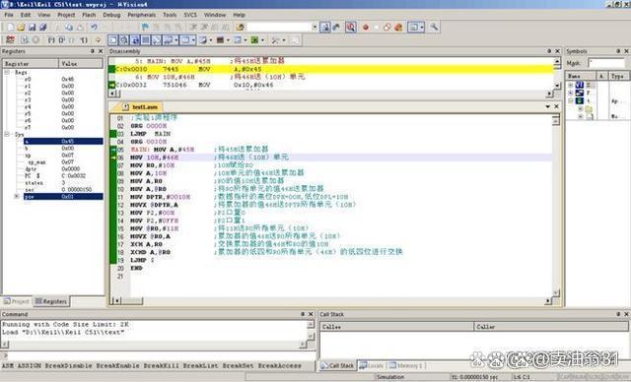
Task: Switch to the Project tab
Action: tap(17, 301)
